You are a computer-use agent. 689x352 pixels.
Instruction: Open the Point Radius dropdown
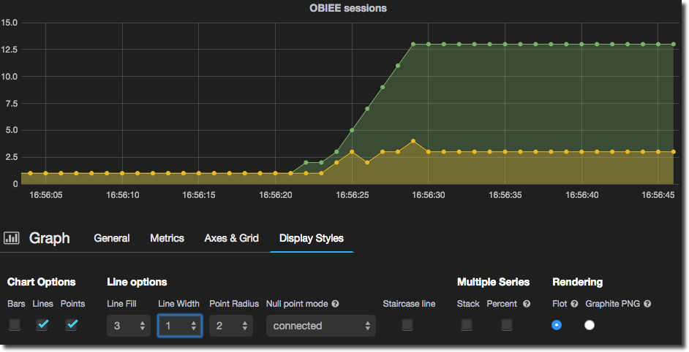[231, 326]
